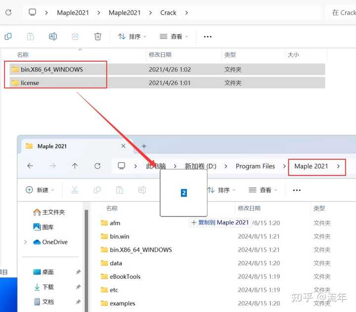The height and width of the screenshot is (312, 356).
Task: Select bin.X86_64_WINDOWS folder in Maple 2021 window
Action: [136, 250]
